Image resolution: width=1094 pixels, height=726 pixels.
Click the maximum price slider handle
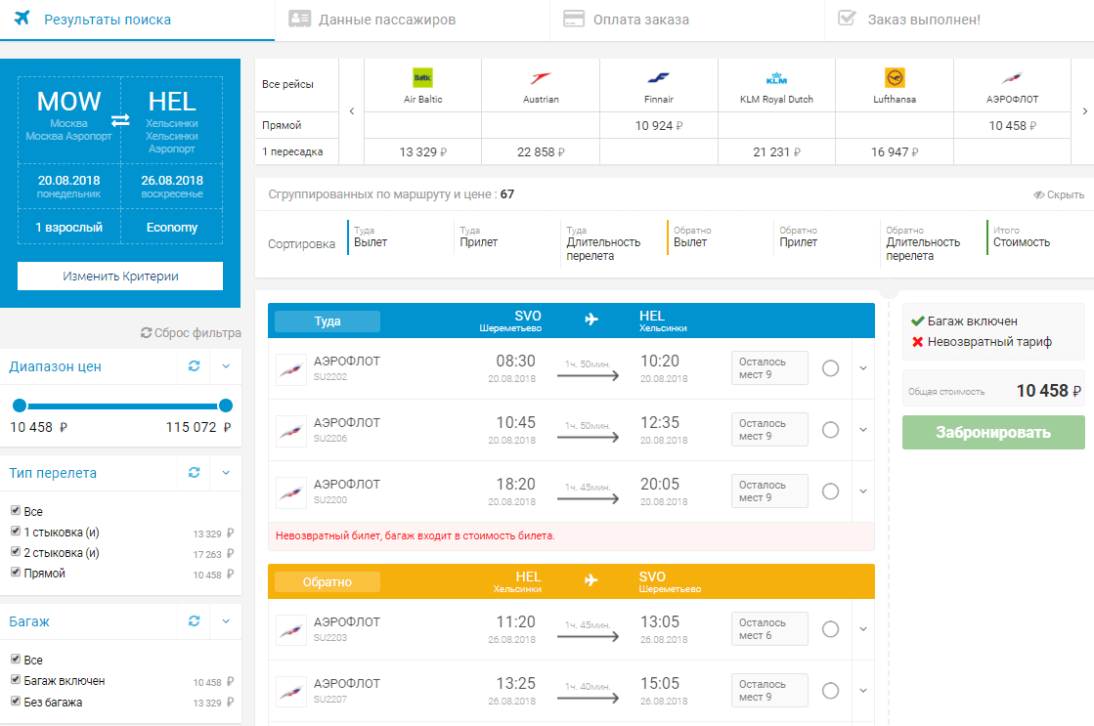[226, 406]
